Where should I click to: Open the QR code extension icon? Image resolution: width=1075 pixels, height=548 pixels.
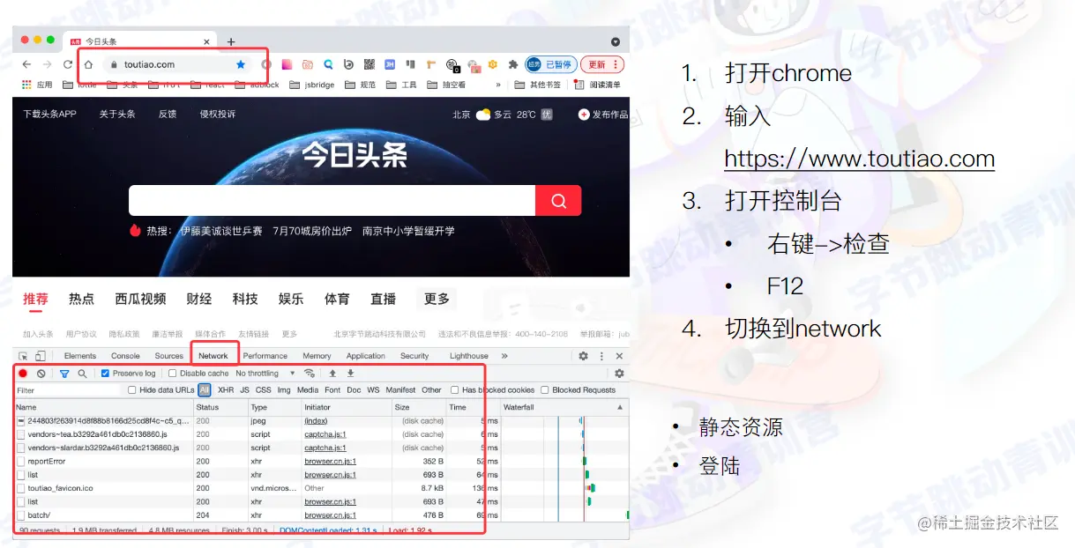pyautogui.click(x=369, y=64)
